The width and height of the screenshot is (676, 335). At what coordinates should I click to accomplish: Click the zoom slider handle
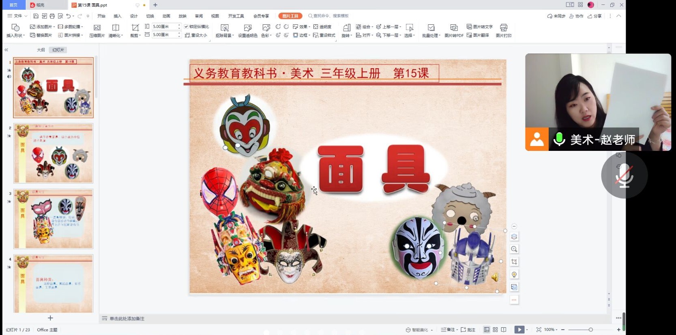590,330
